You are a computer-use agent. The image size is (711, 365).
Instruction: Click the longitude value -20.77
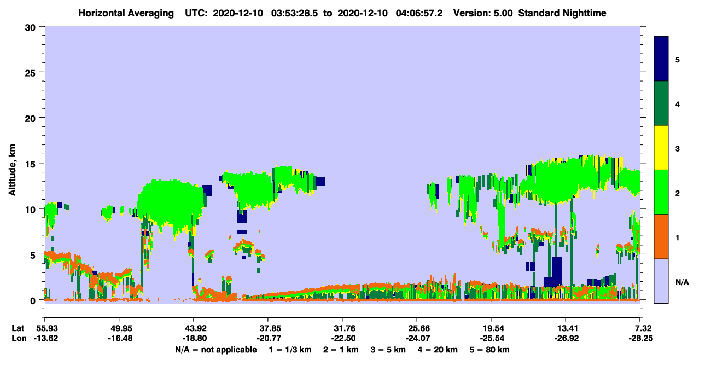[x=268, y=339]
